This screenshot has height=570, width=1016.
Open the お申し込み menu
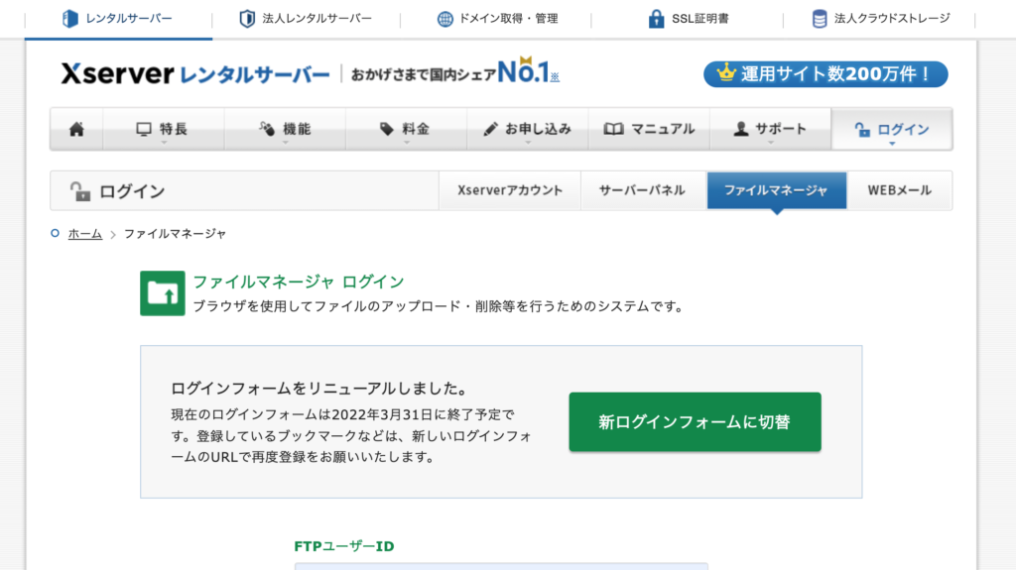pyautogui.click(x=527, y=129)
